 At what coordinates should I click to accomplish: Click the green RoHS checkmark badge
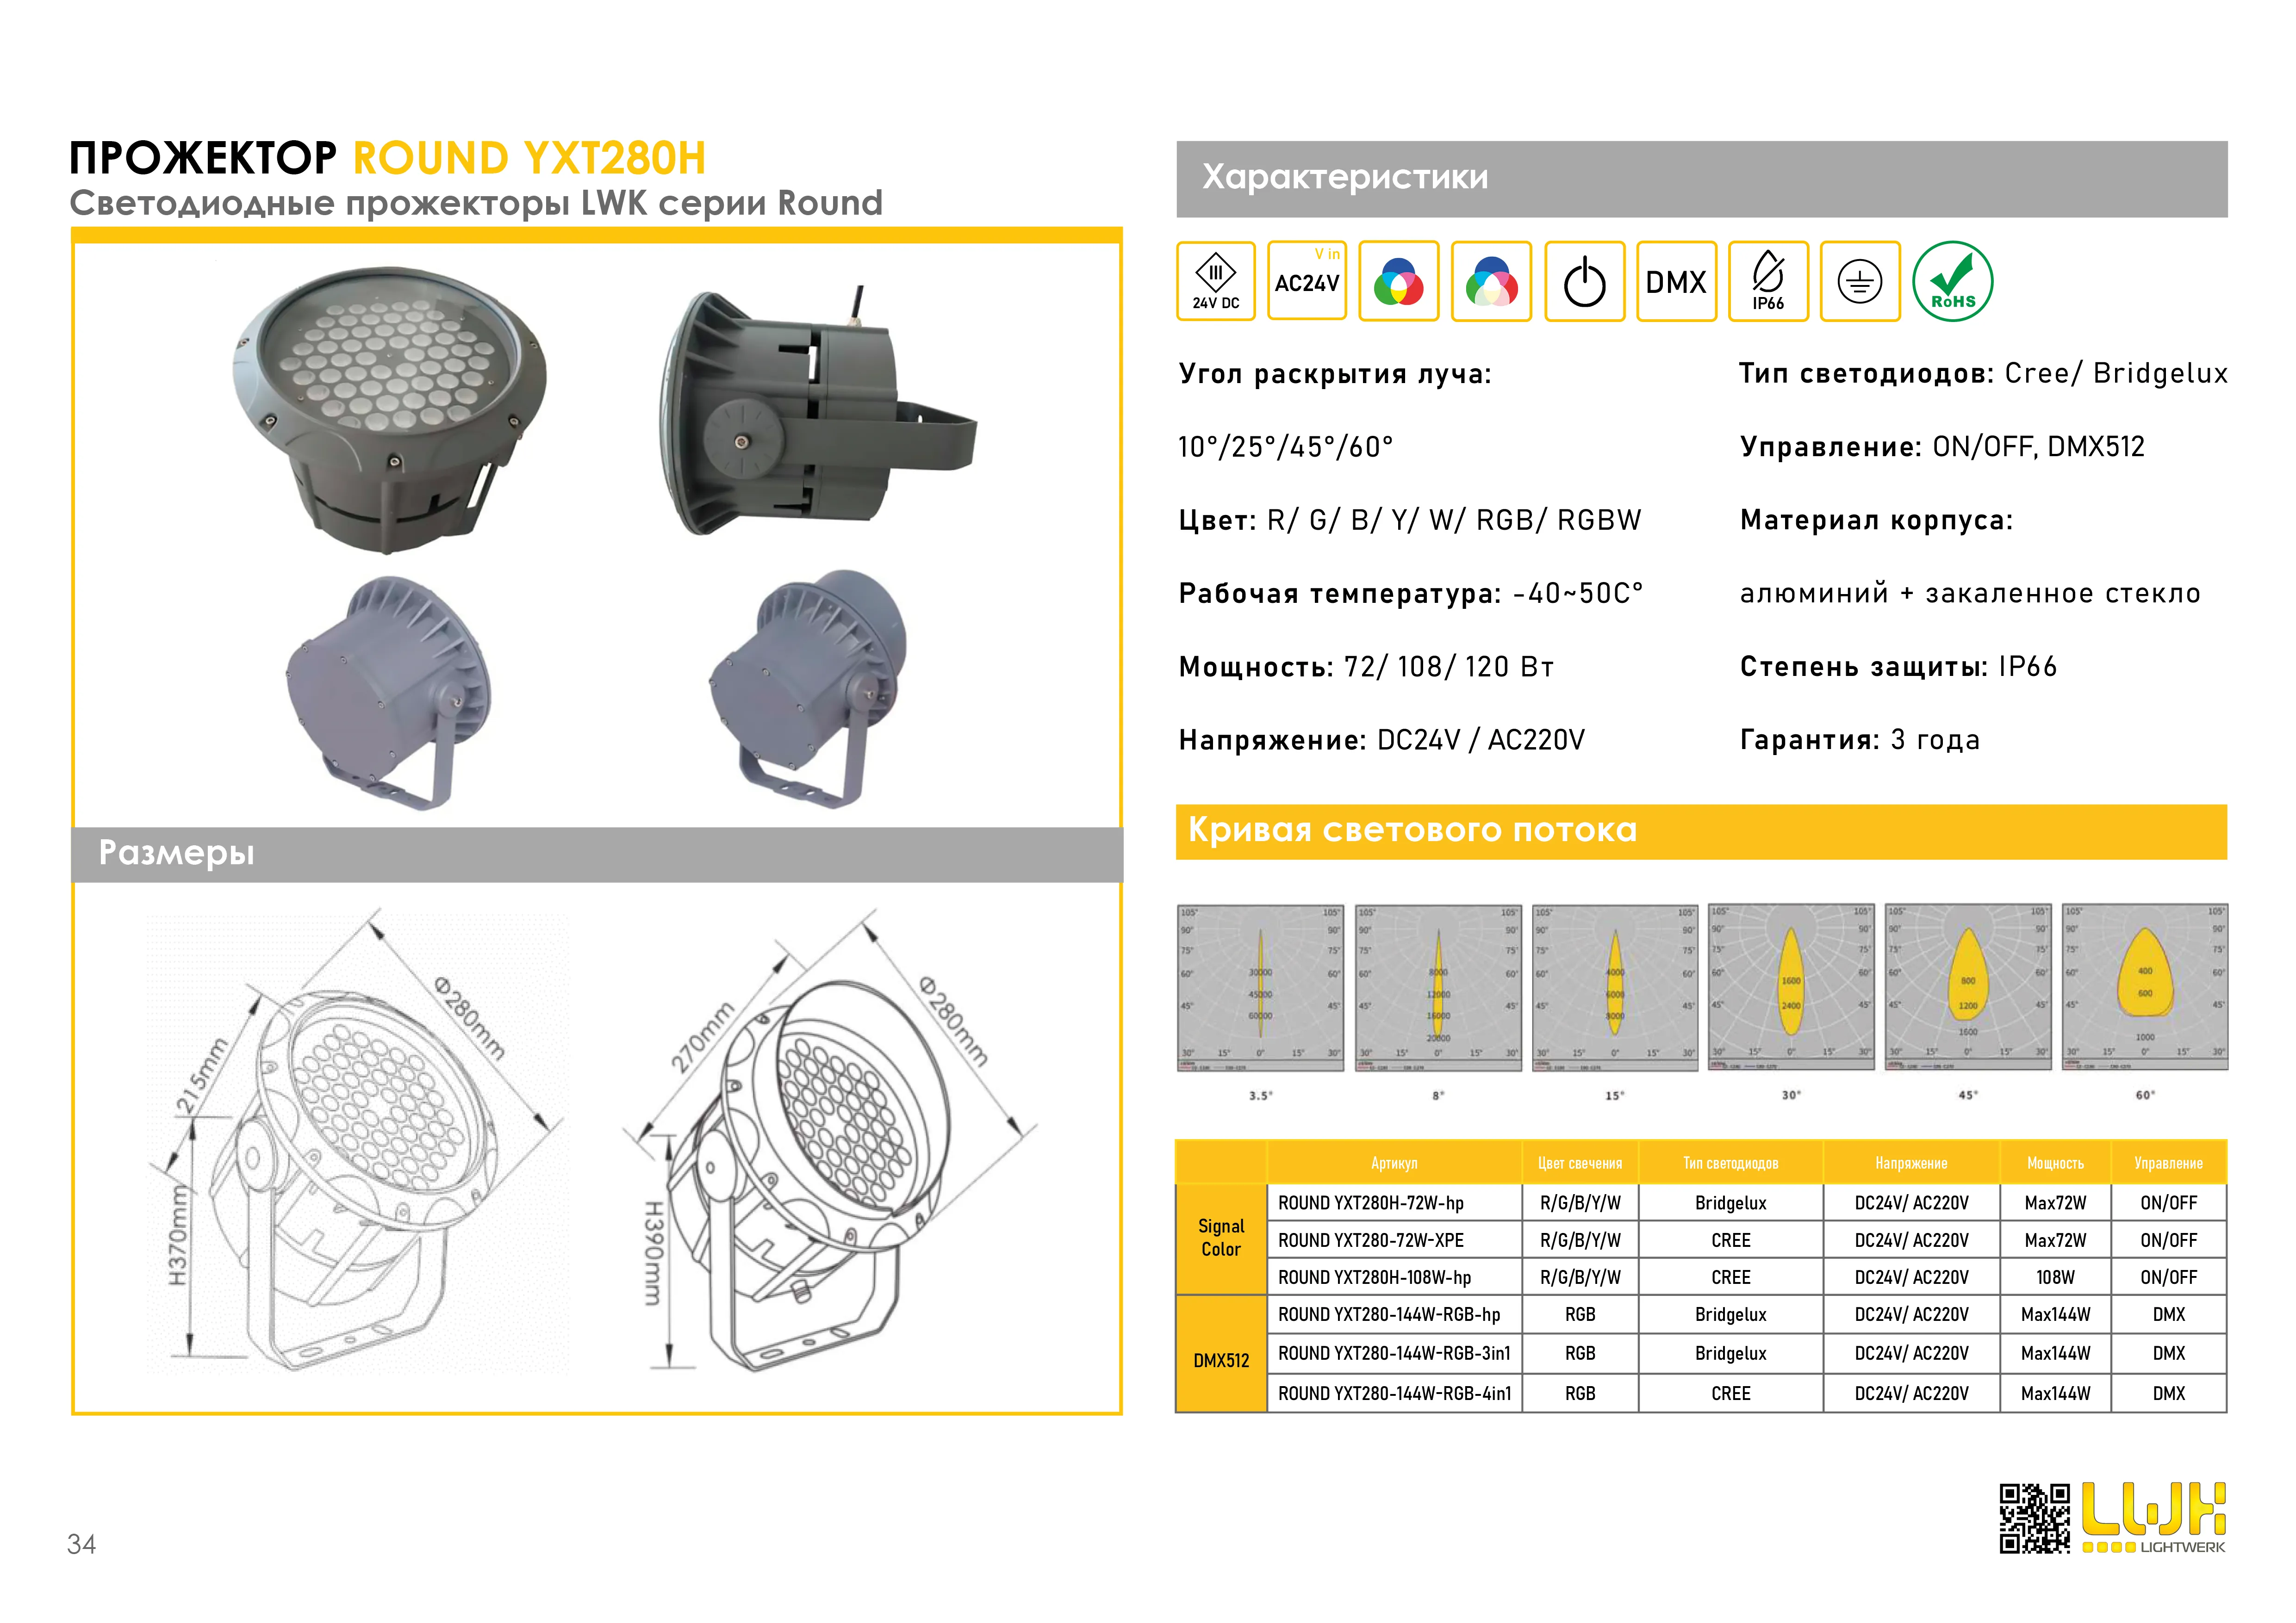(1952, 282)
